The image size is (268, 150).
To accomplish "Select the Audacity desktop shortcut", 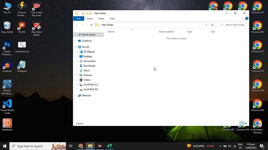I will tap(7, 67).
